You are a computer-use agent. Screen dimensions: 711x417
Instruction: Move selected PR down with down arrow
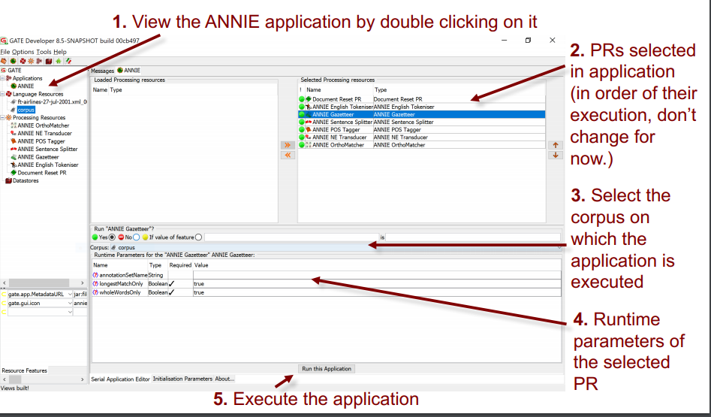[x=556, y=155]
